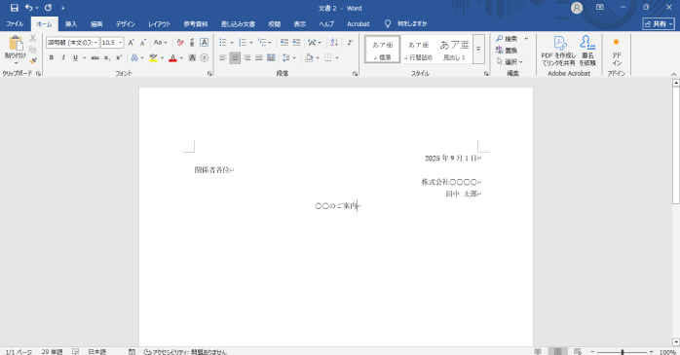Cut selection with scissors icon
This screenshot has height=355, width=680.
click(x=33, y=39)
